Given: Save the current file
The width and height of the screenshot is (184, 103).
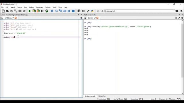Looking at the screenshot, I should tap(11, 11).
